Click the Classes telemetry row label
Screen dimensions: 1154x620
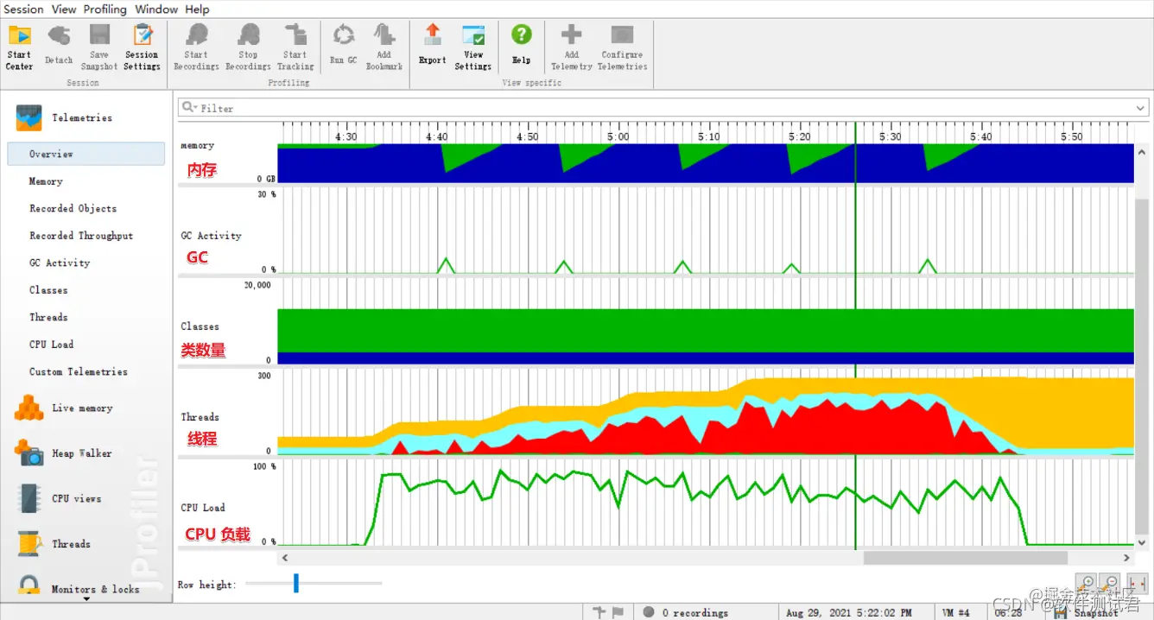coord(200,326)
